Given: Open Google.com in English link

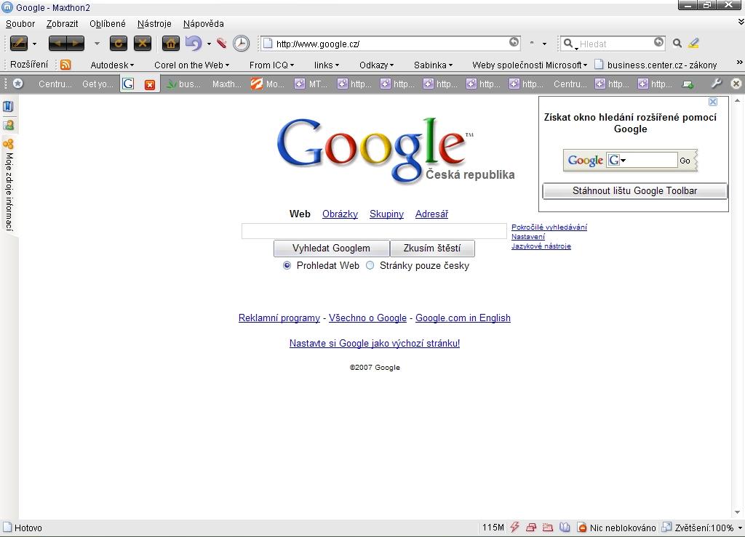Looking at the screenshot, I should [x=463, y=318].
